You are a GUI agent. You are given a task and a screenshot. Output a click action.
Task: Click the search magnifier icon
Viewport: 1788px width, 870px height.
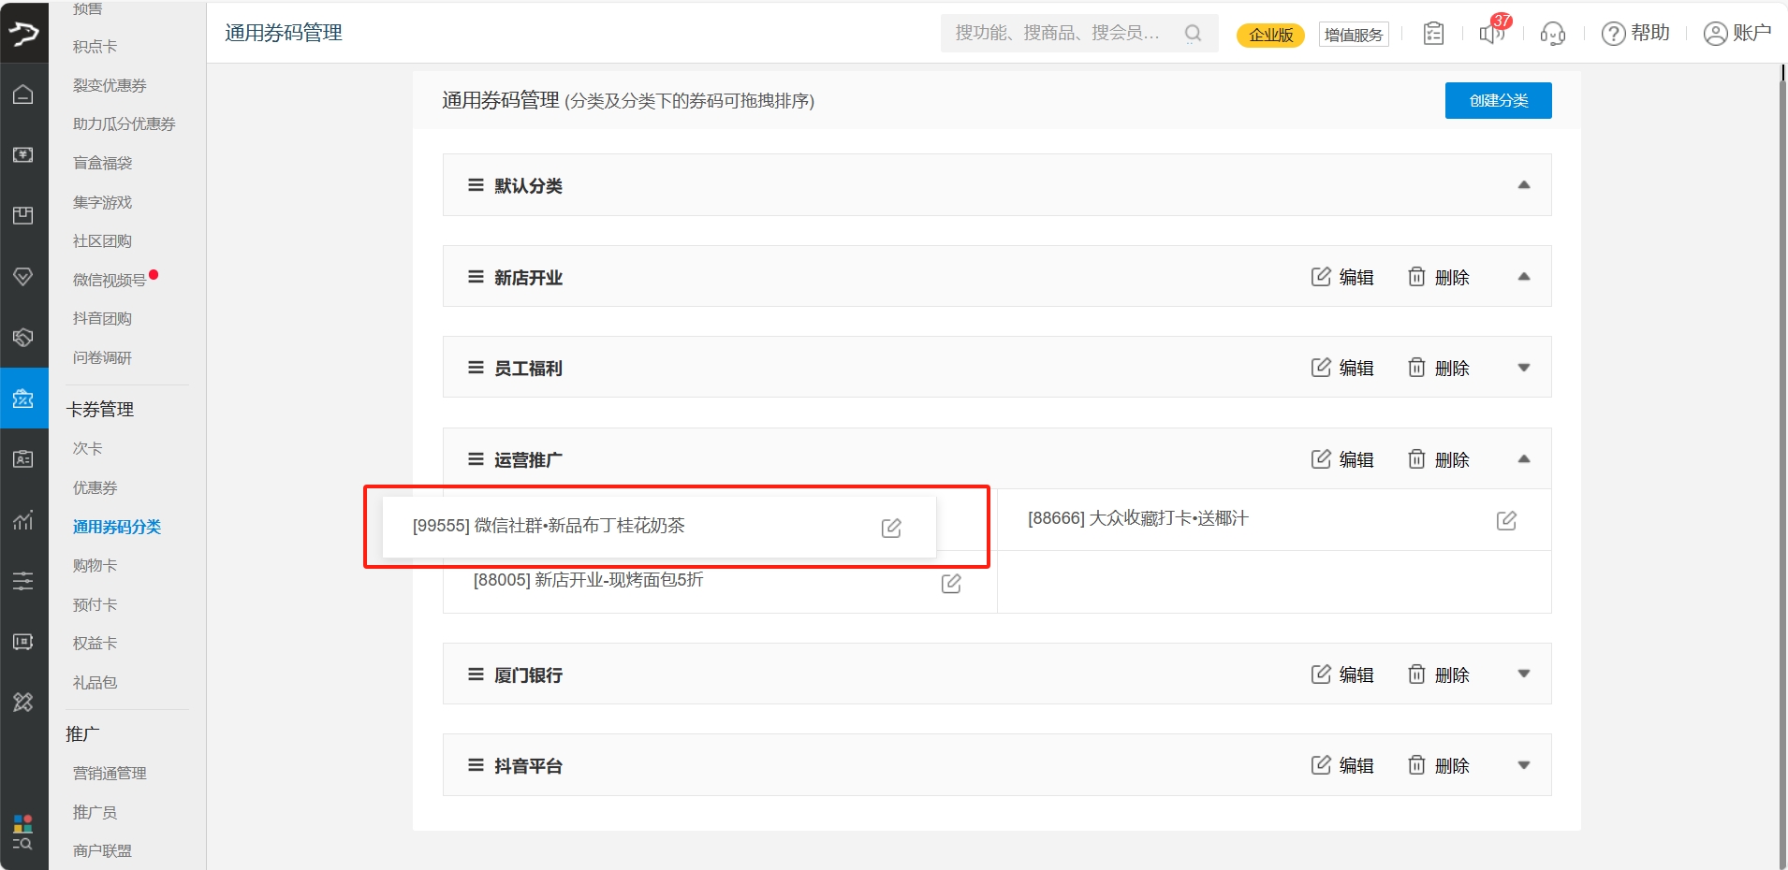pos(1193,34)
